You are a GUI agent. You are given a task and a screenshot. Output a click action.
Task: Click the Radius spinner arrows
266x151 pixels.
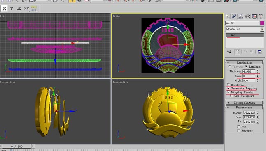(257, 112)
